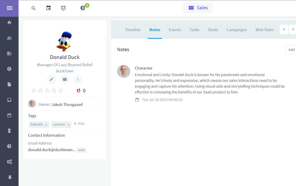Open the trash bin icon in sidebar
The width and height of the screenshot is (296, 186).
point(10,177)
